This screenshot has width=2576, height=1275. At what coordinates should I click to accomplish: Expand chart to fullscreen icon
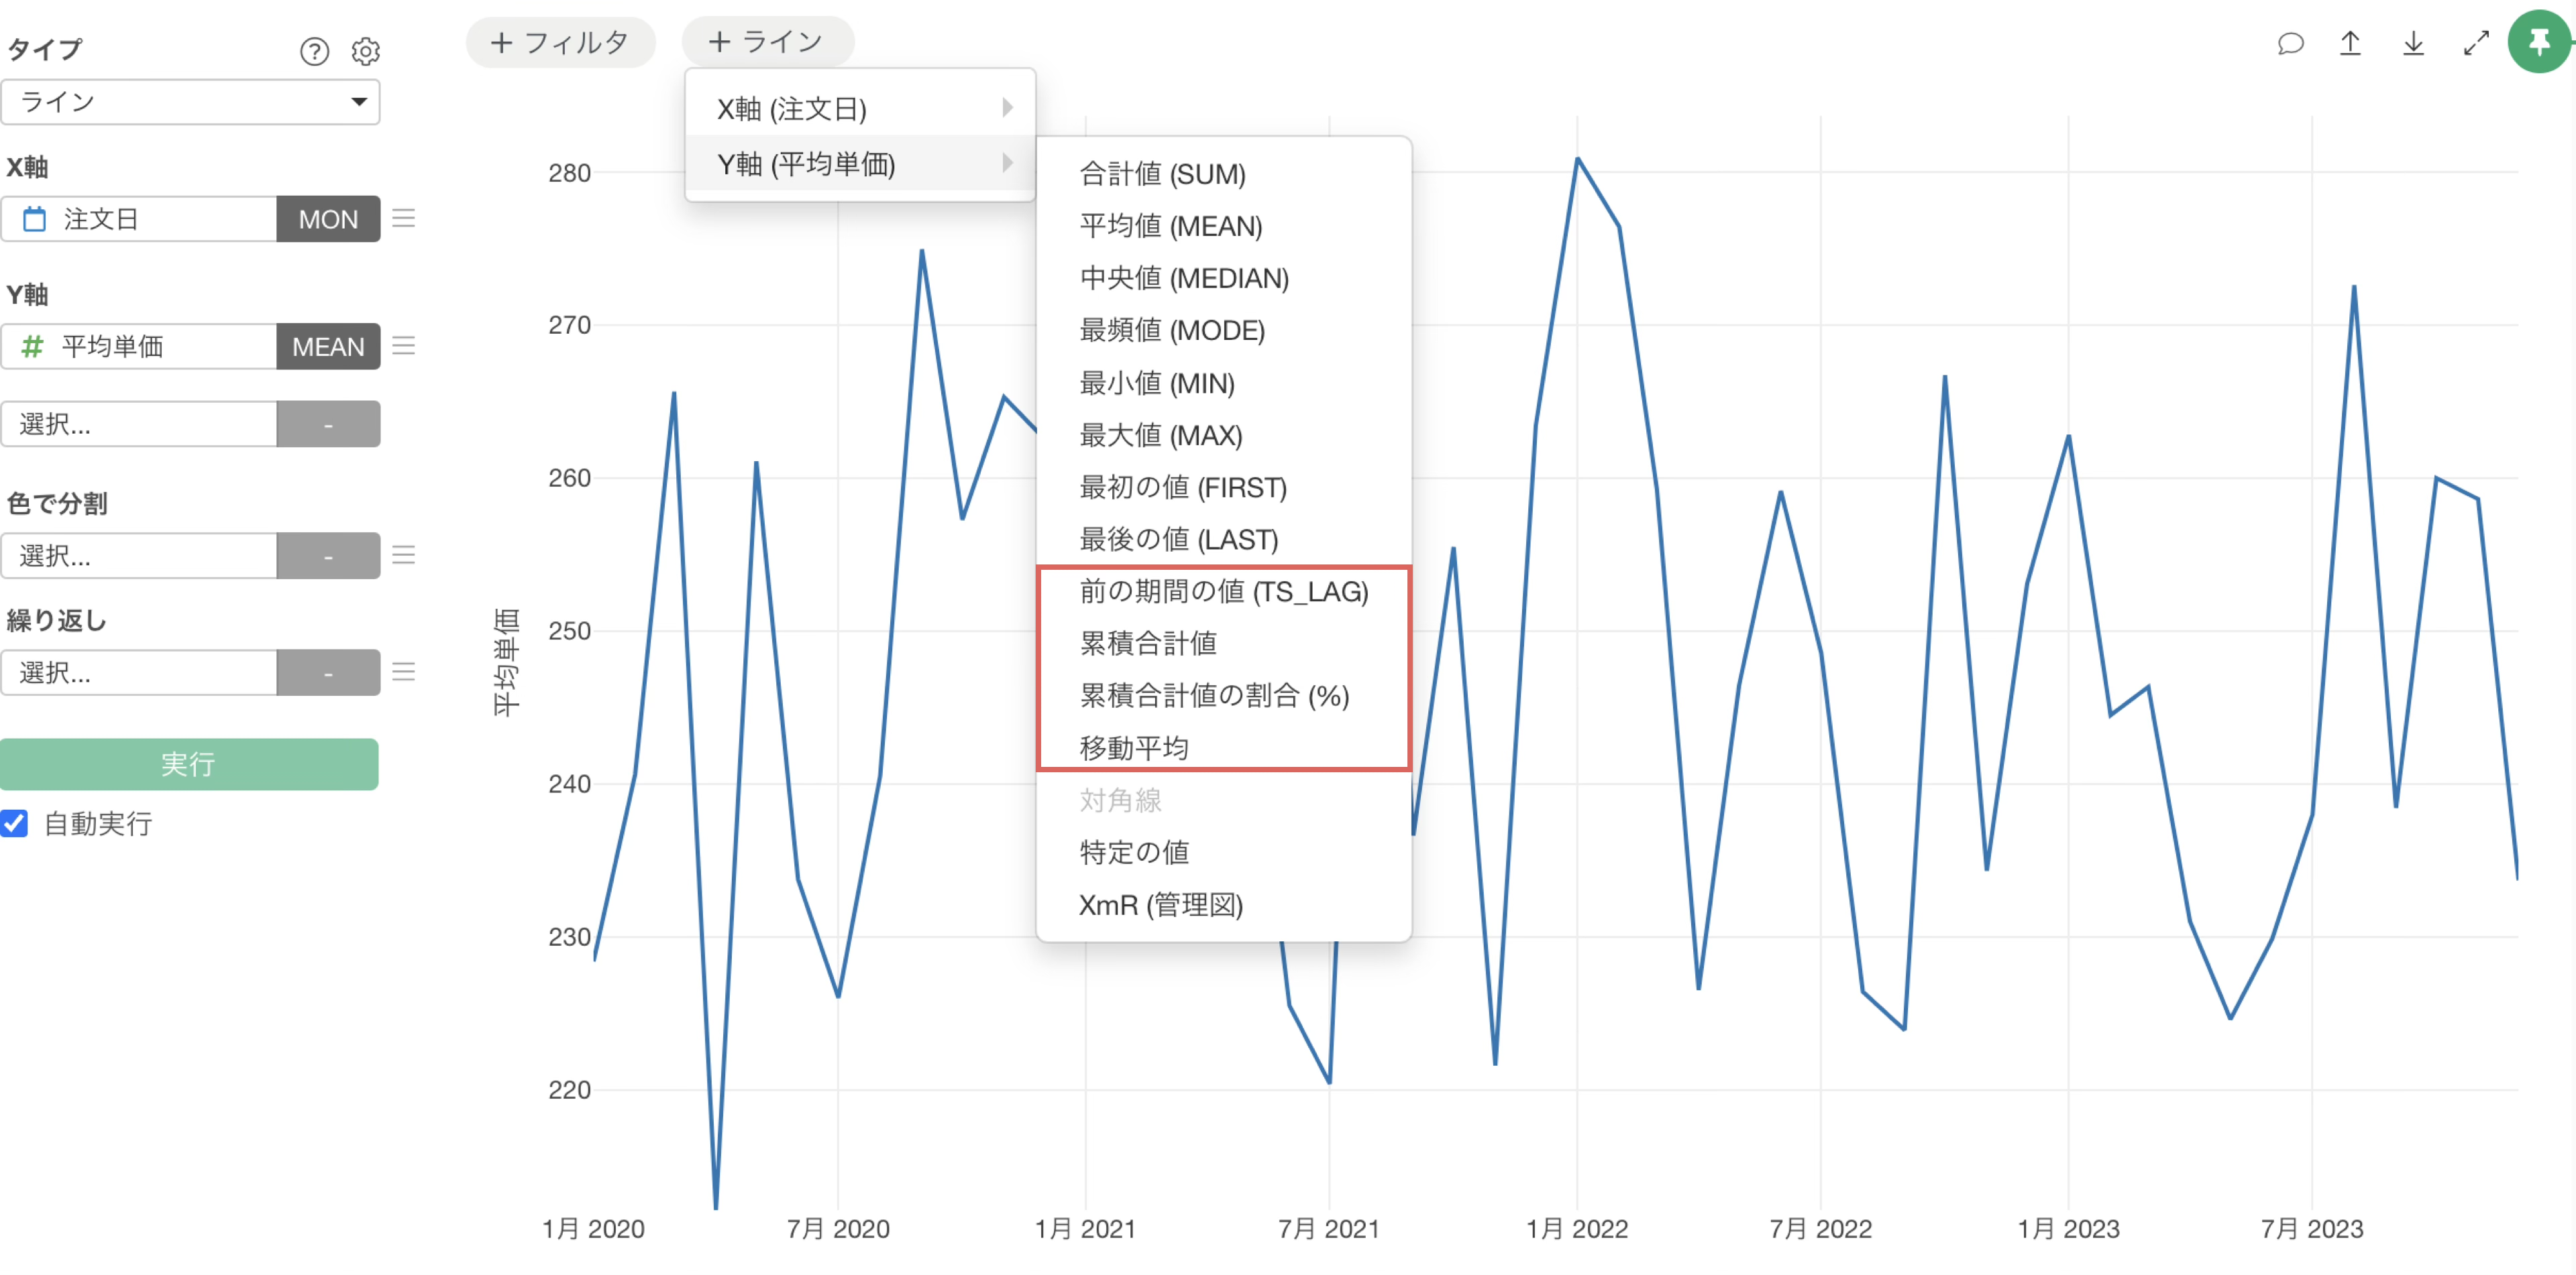[2476, 43]
